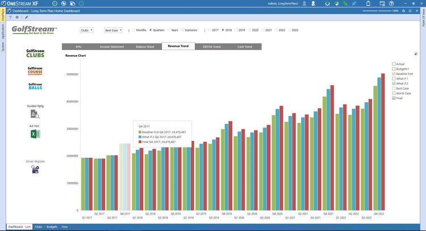Viewport: 426px width, 231px height.
Task: Select the Months radio button
Action: tap(133, 30)
